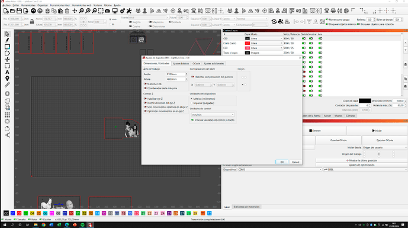
Task: Click move layer down arrow in Cortes/Capas panel
Action: 406,50
